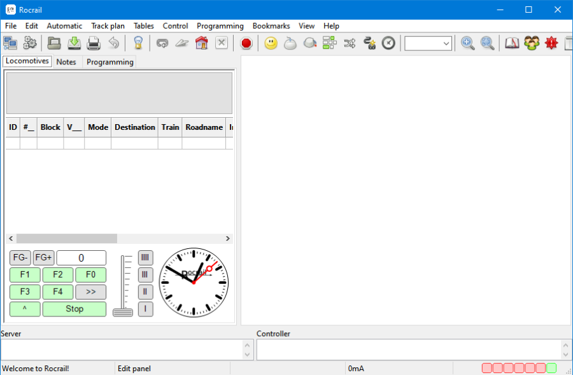Open the Track plan menu
The width and height of the screenshot is (573, 375).
pos(108,26)
